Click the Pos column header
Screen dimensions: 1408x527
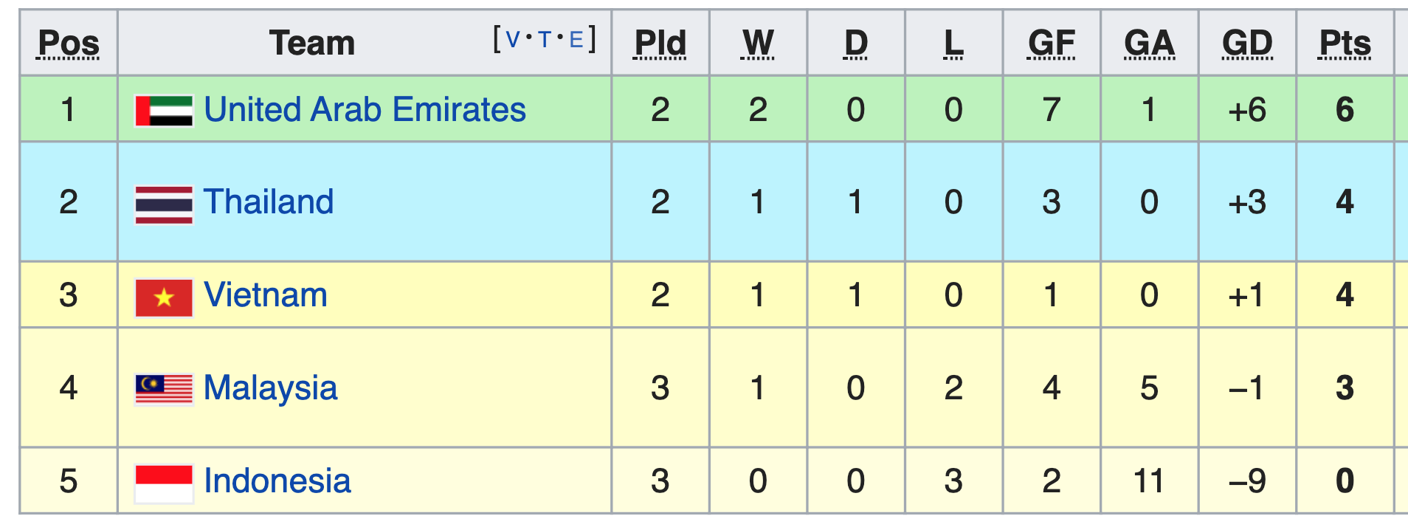(69, 43)
